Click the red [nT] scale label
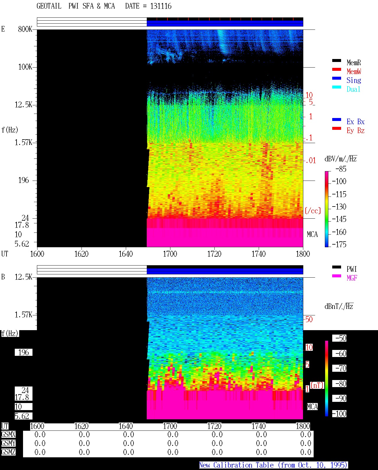The height and width of the screenshot is (470, 378). coord(317,385)
